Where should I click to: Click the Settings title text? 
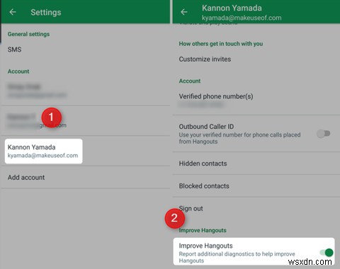click(x=46, y=12)
